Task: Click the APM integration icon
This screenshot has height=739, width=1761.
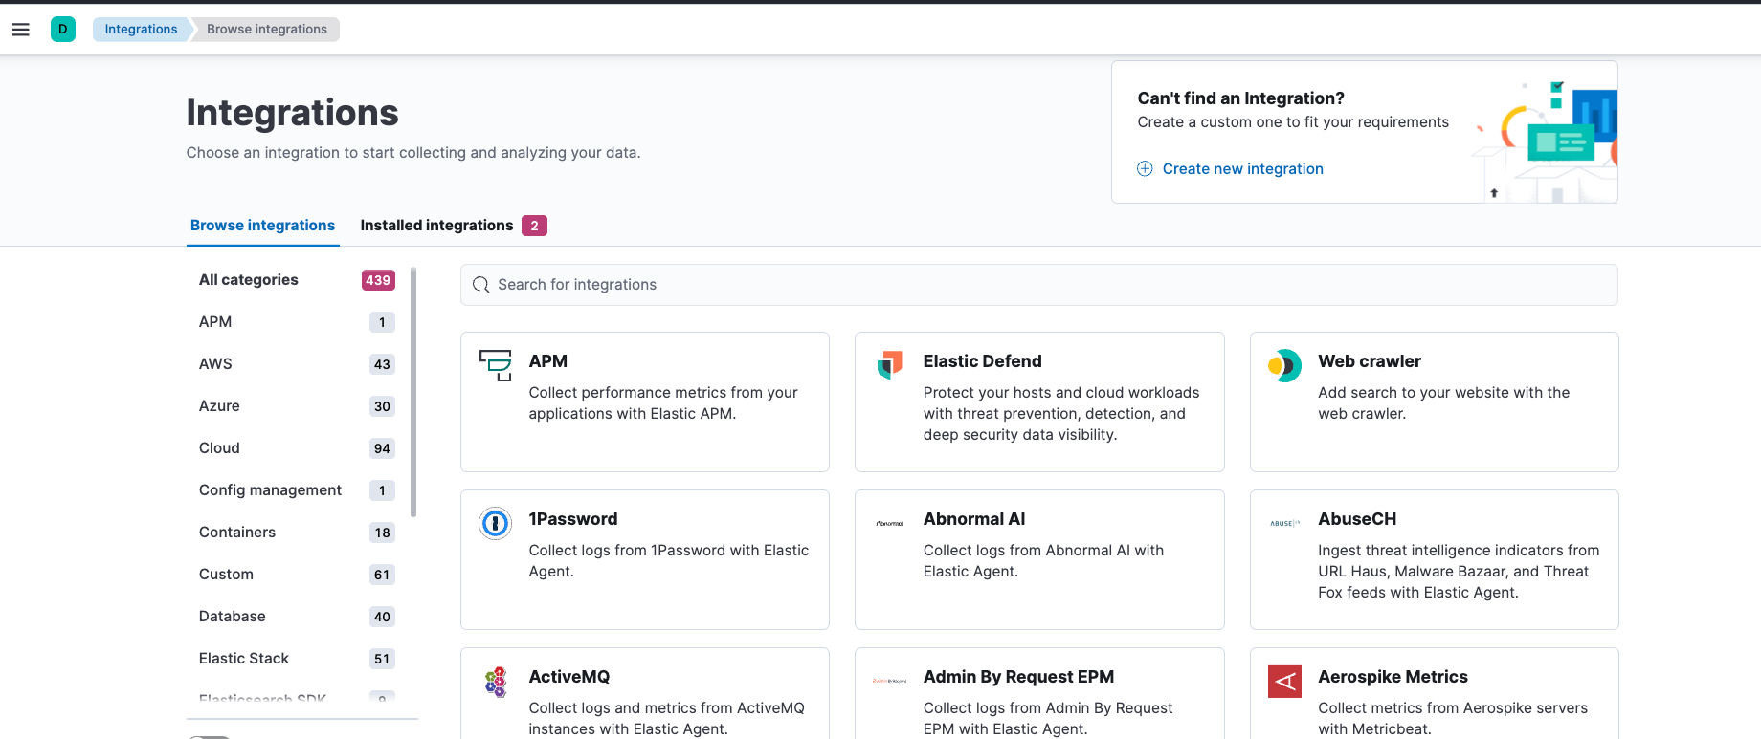Action: pos(496,365)
